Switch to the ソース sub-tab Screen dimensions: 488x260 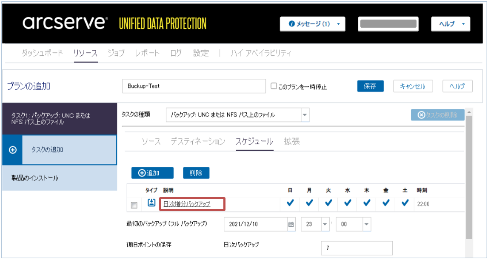point(151,142)
